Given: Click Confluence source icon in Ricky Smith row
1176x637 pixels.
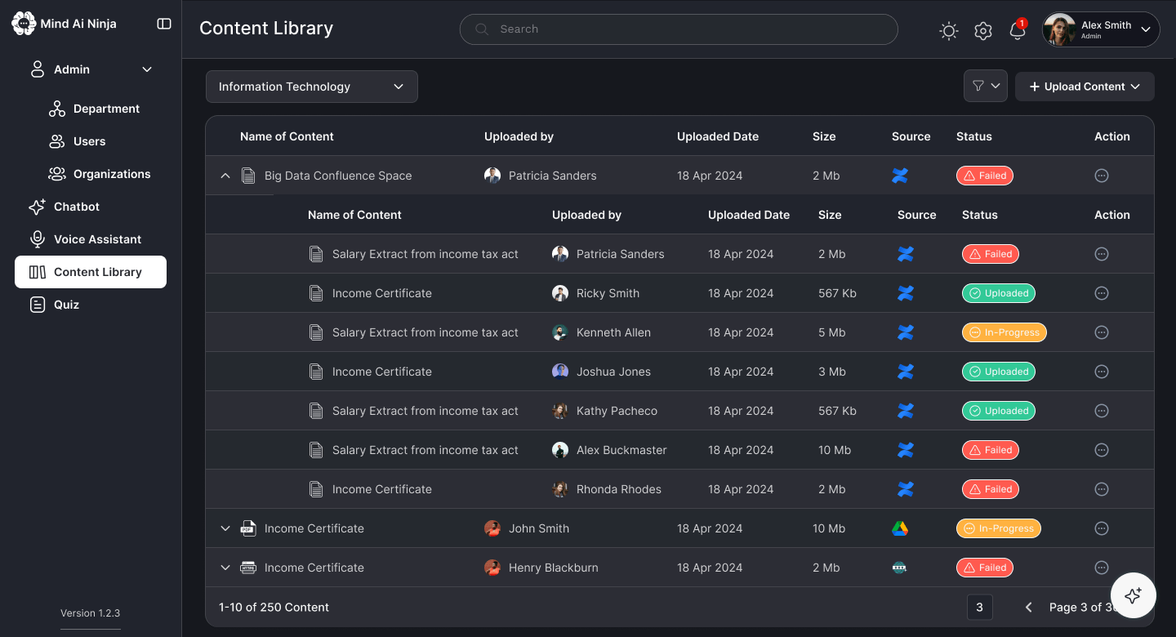Looking at the screenshot, I should click(x=906, y=293).
